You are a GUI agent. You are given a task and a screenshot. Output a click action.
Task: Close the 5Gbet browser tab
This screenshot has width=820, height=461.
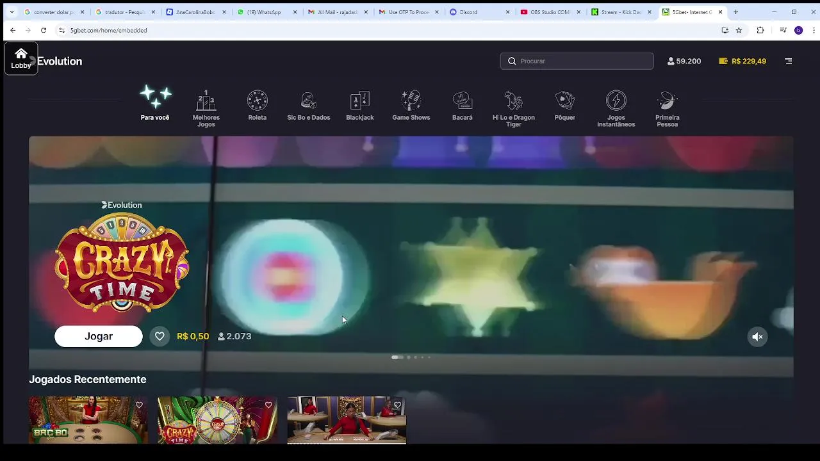point(720,12)
